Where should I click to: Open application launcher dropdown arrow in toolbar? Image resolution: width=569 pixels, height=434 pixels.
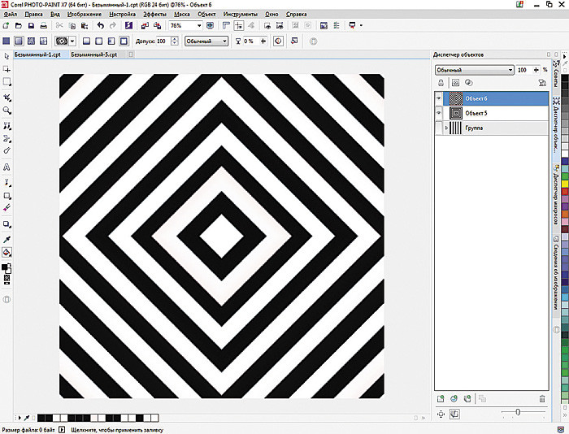pos(361,25)
